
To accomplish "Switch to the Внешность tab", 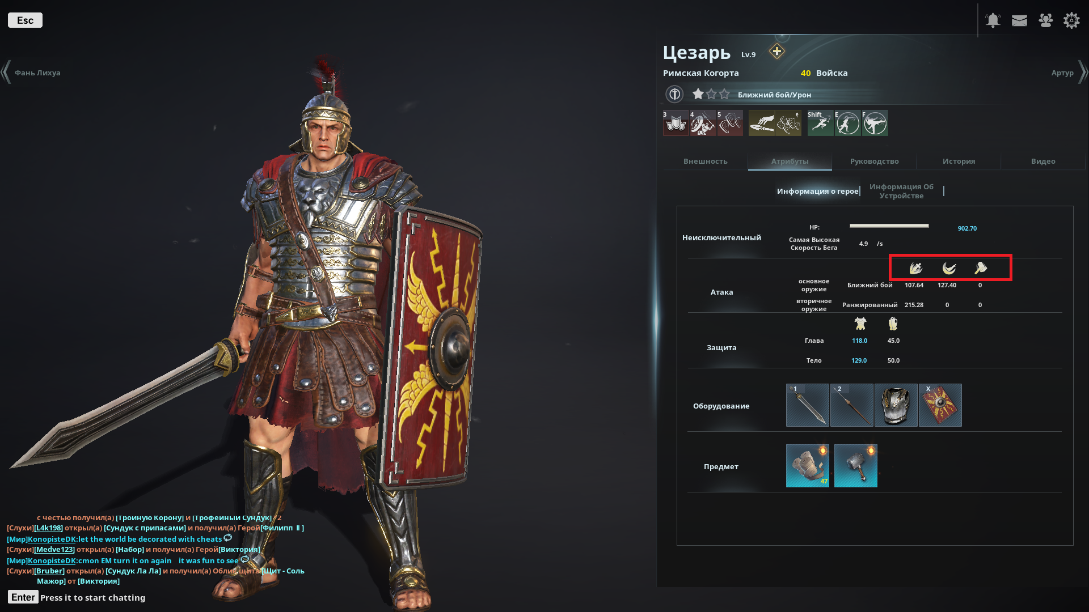I will click(x=705, y=161).
